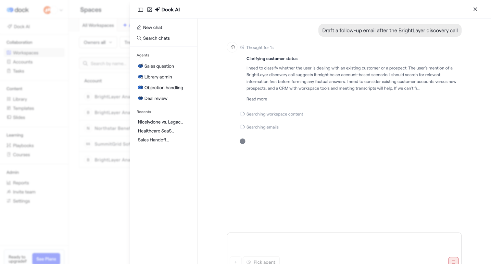491x264 pixels.
Task: Click the Searching workspace content step
Action: pos(271,114)
